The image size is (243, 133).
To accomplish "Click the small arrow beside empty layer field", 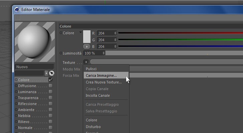I will [46, 73].
